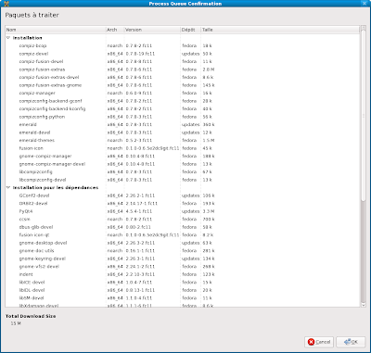The image size is (371, 353).
Task: Select the gnome-keyring-devel row
Action: [183, 258]
